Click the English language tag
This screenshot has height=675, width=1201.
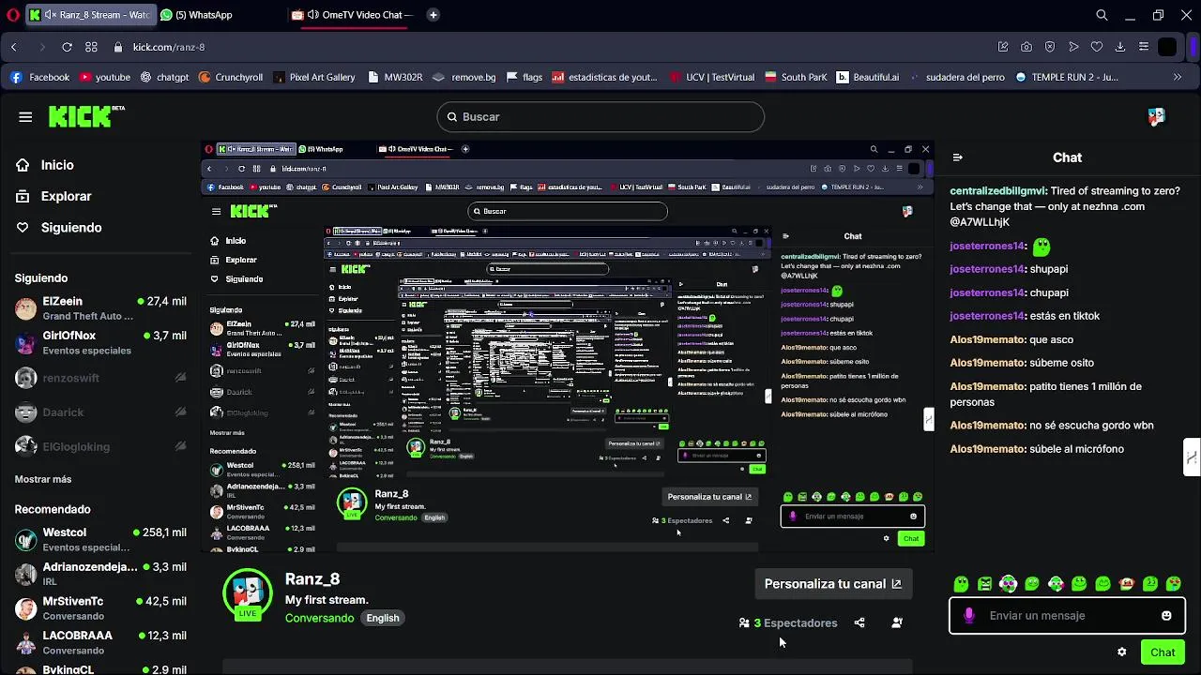(x=383, y=618)
